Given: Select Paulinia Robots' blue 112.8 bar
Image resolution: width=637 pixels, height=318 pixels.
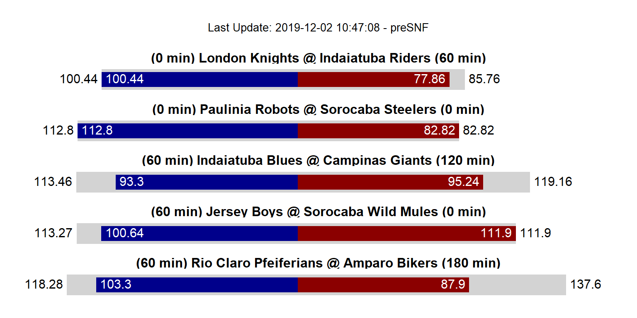Looking at the screenshot, I should click(x=187, y=130).
